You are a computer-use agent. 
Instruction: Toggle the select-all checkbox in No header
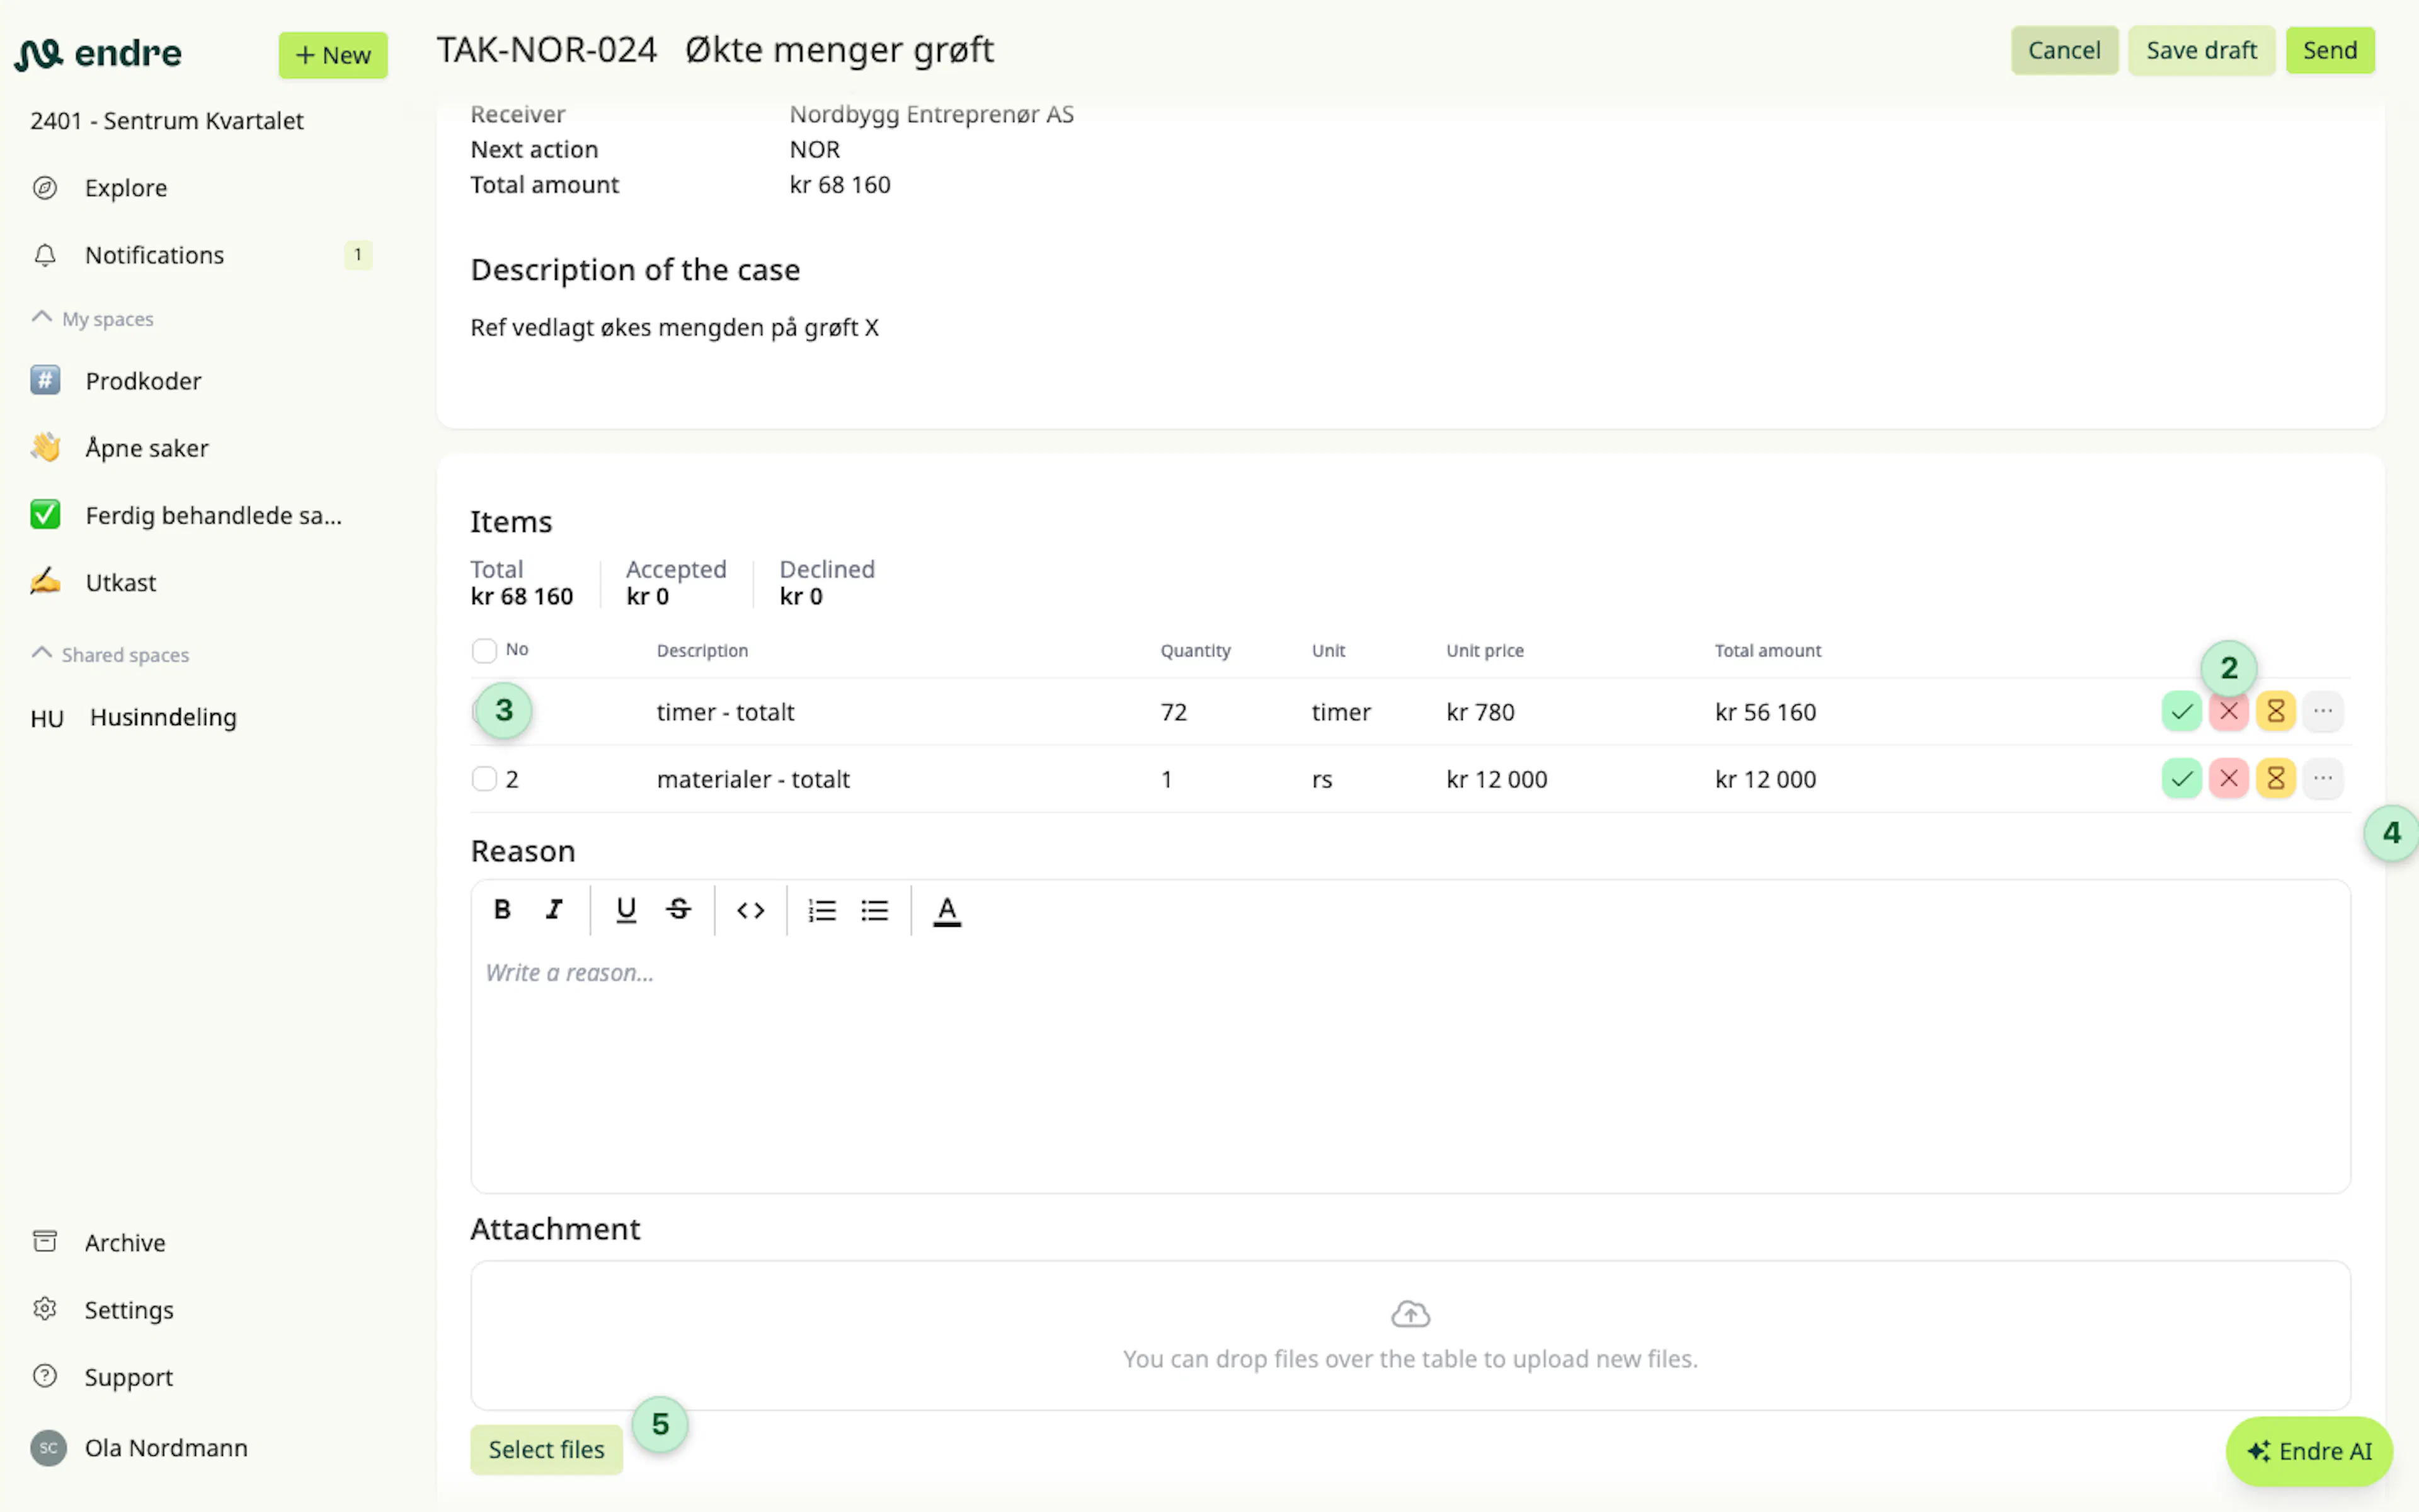(484, 651)
